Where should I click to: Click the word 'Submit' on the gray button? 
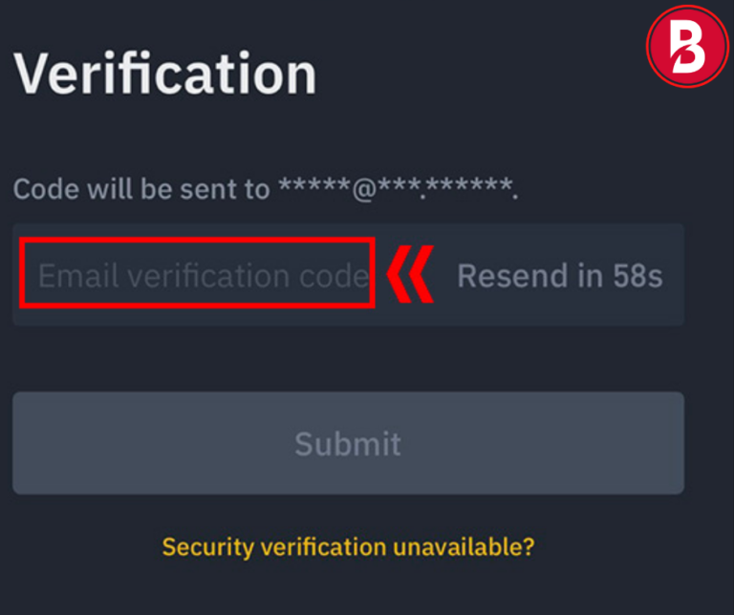tap(348, 443)
